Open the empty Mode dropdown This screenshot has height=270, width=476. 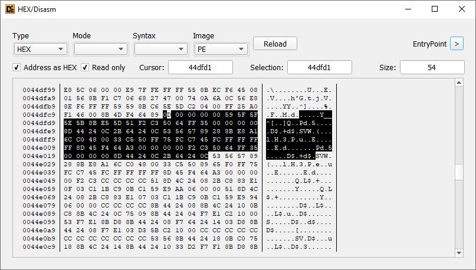(x=100, y=49)
